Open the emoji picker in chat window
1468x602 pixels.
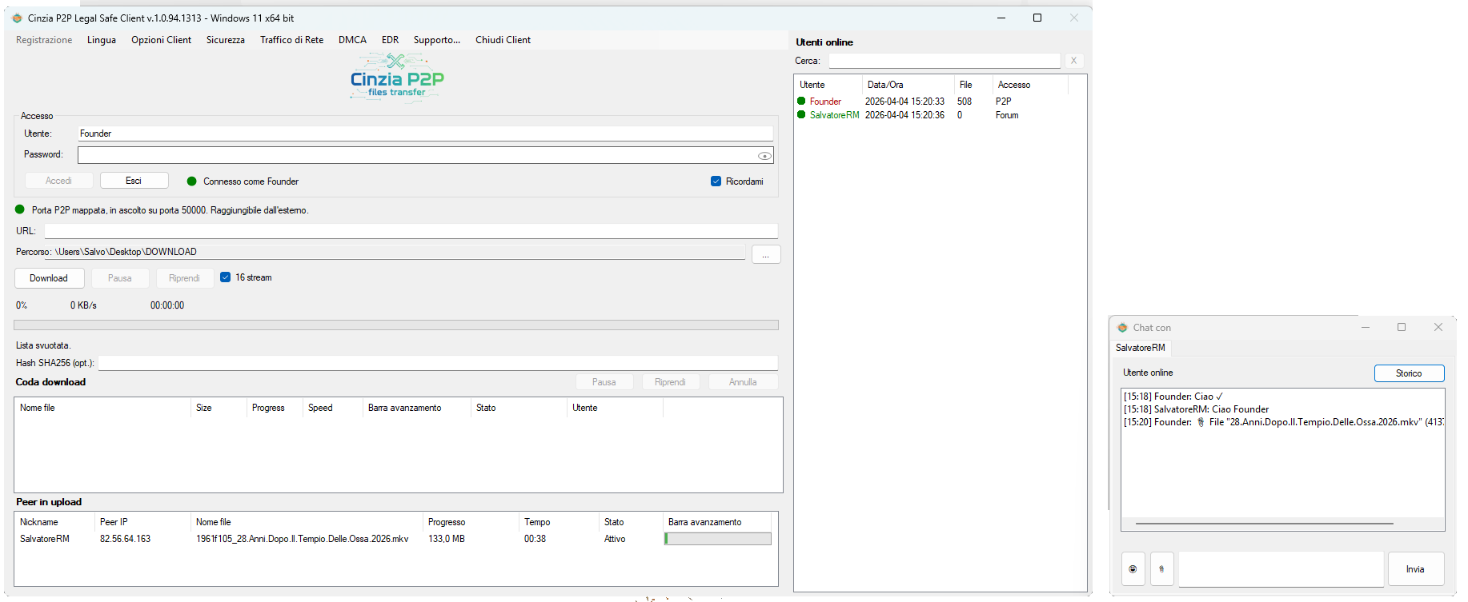tap(1133, 569)
